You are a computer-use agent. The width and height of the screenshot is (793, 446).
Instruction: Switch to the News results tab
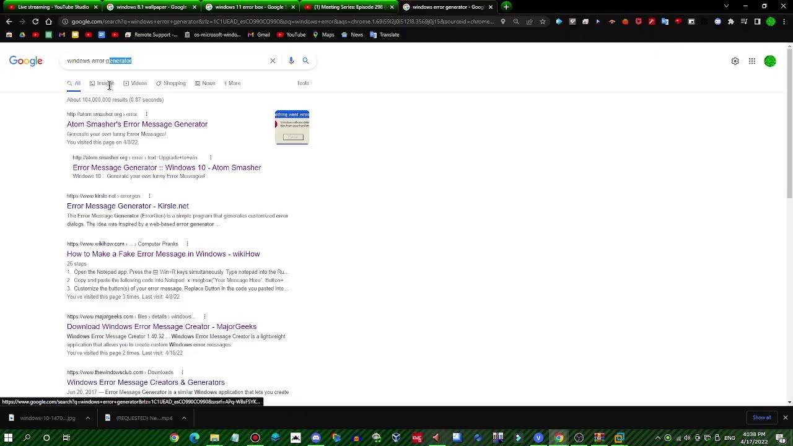click(204, 83)
